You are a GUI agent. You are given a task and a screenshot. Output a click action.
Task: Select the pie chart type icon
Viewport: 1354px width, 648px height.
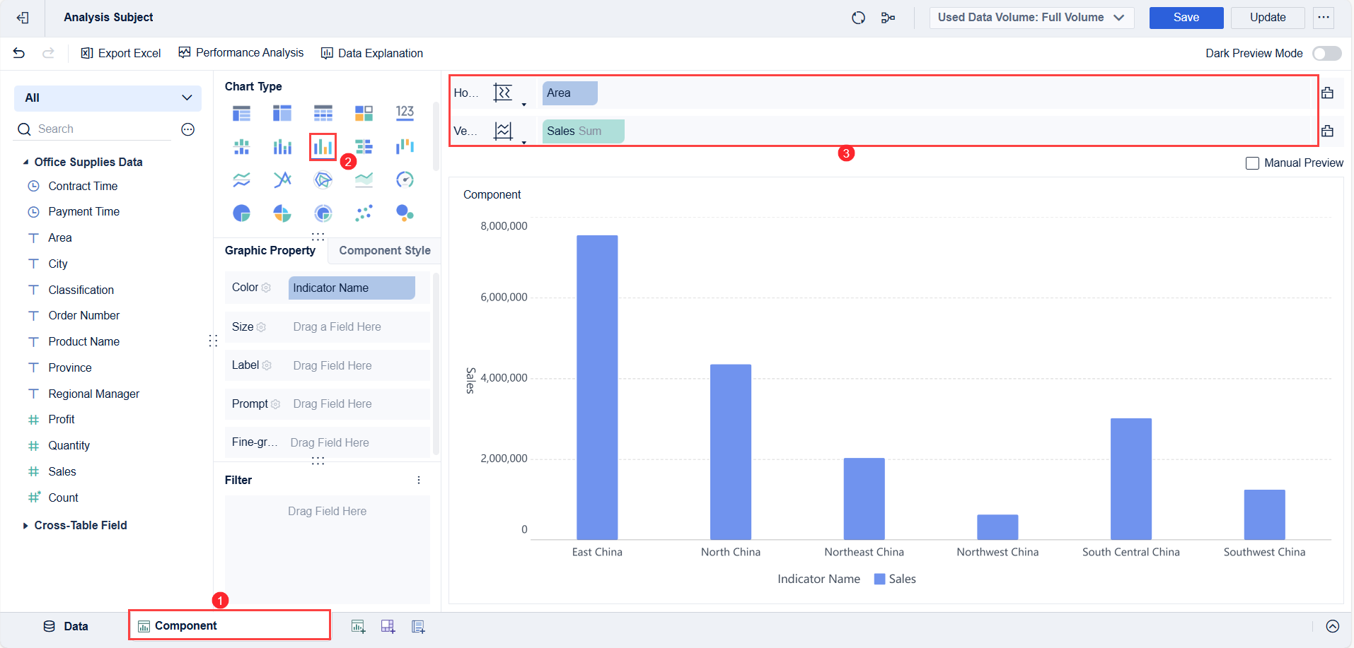coord(241,213)
